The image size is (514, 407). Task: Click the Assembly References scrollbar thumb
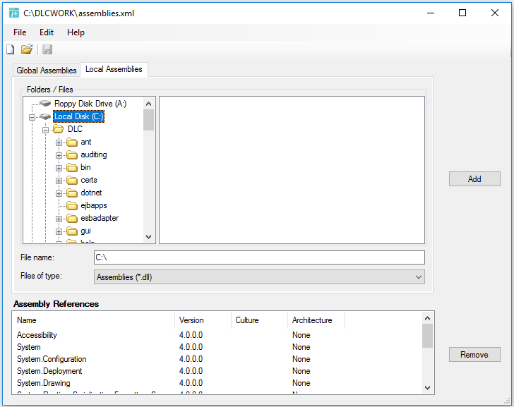(427, 336)
